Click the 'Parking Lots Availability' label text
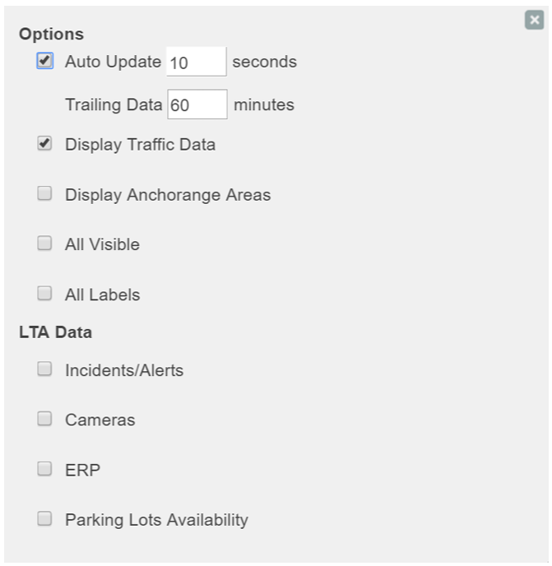552x566 pixels. (x=156, y=520)
